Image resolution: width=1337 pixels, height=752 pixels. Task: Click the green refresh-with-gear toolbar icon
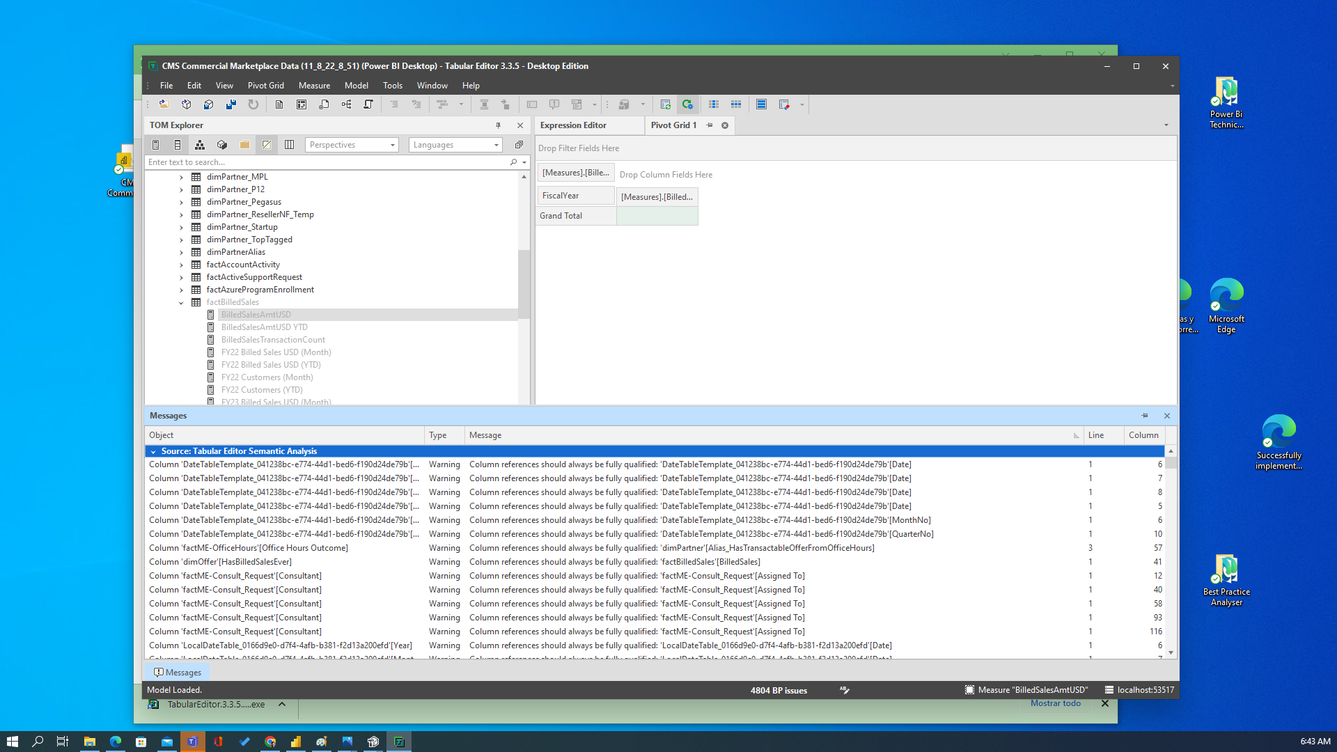point(687,104)
